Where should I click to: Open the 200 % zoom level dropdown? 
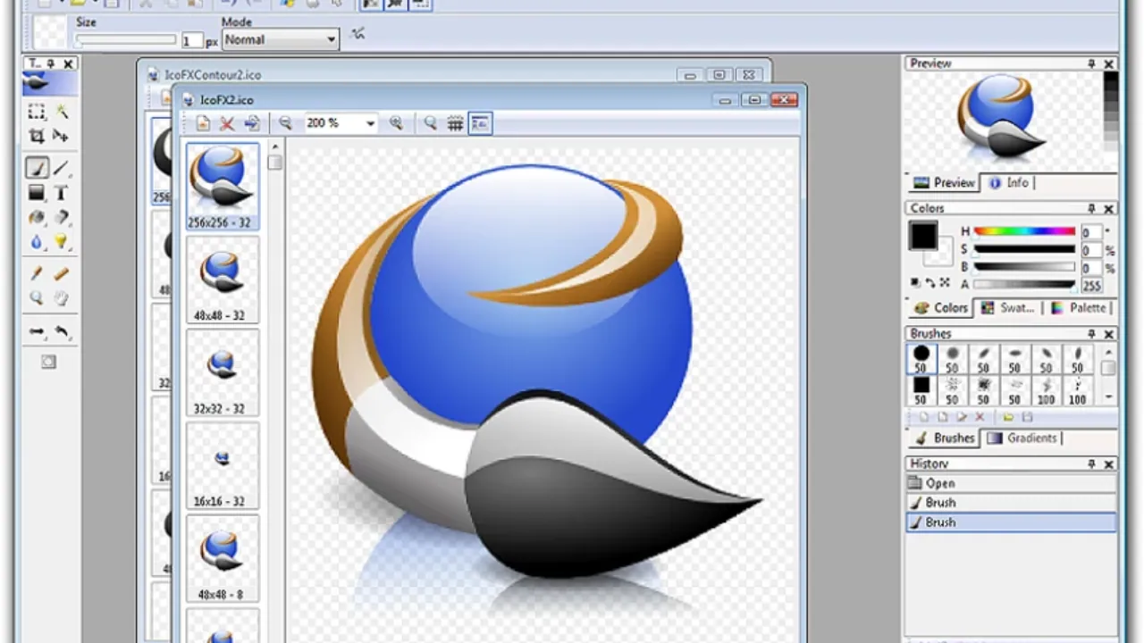[x=340, y=123]
